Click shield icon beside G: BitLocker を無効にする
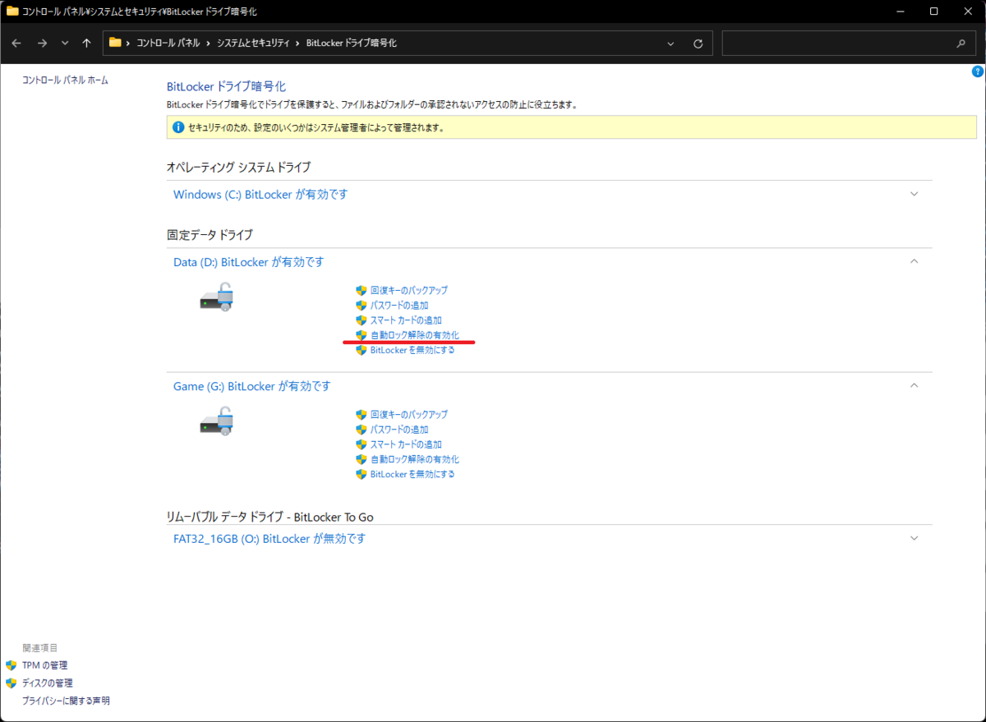 pyautogui.click(x=361, y=474)
